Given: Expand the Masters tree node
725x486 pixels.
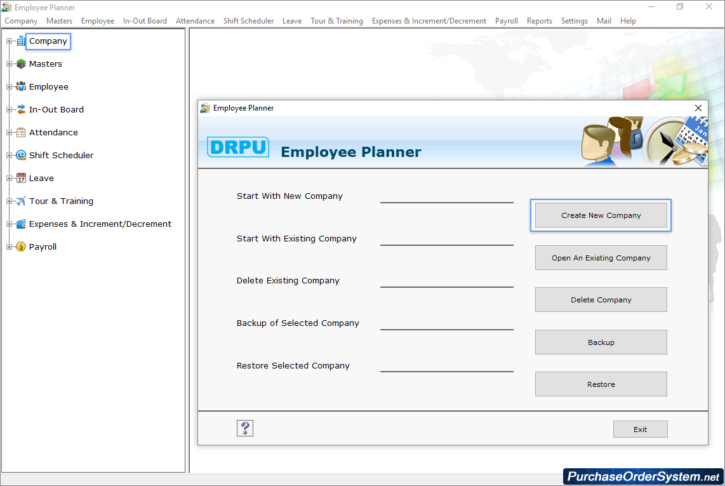Looking at the screenshot, I should (10, 64).
